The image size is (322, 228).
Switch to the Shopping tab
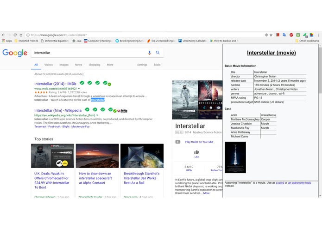[95, 65]
